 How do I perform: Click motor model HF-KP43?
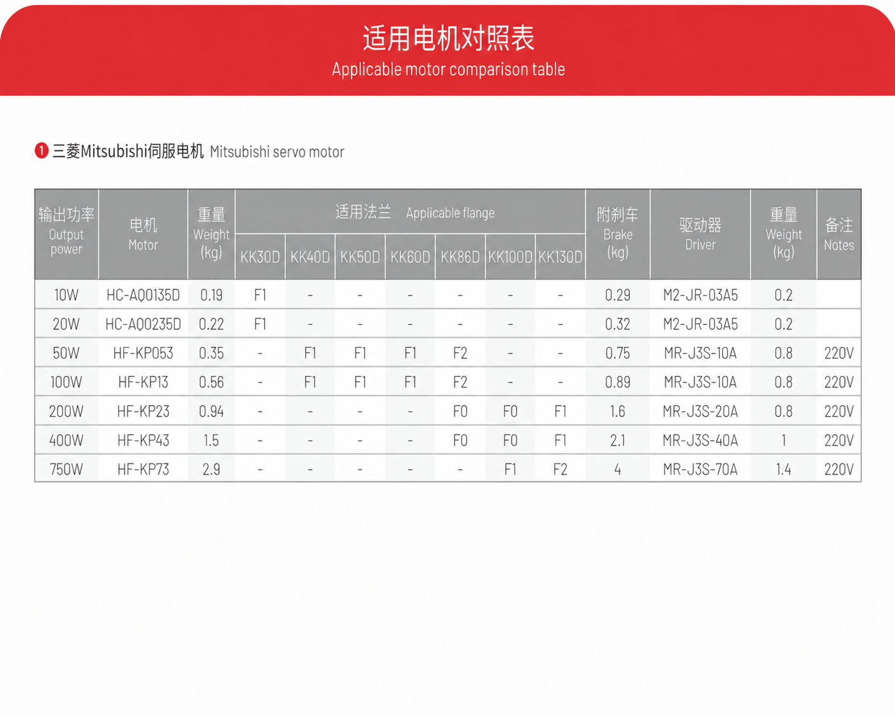coord(143,440)
